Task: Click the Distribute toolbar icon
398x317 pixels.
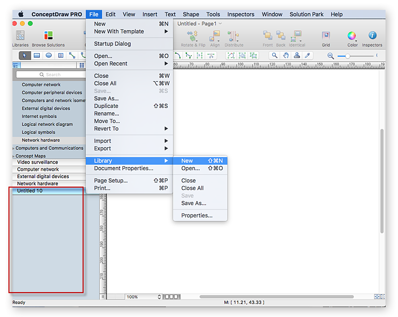Action: coord(233,36)
